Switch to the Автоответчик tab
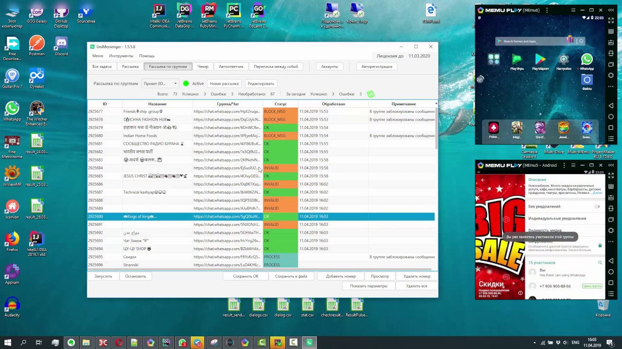622x349 pixels. (231, 66)
